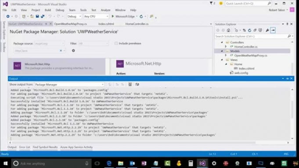Open the Build menu
The width and height of the screenshot is (299, 168).
point(48,10)
